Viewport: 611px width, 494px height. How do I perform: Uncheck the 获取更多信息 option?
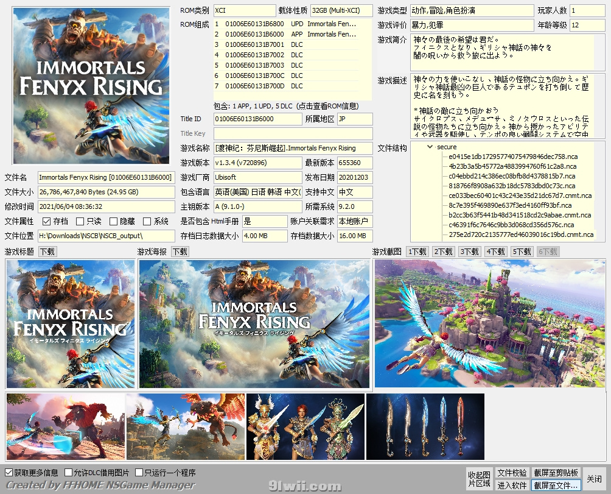(9, 473)
